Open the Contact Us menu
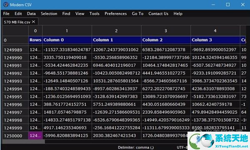Screen dimensions: 250x150 (158, 14)
